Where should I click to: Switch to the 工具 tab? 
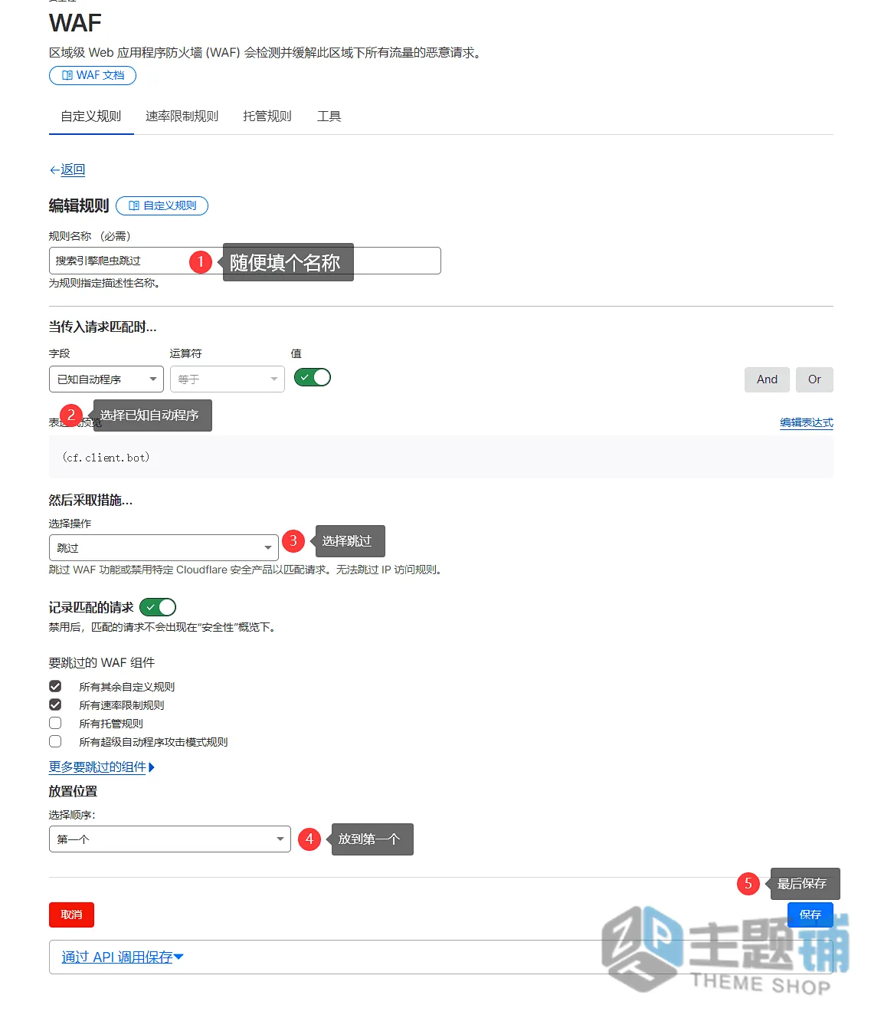(329, 117)
